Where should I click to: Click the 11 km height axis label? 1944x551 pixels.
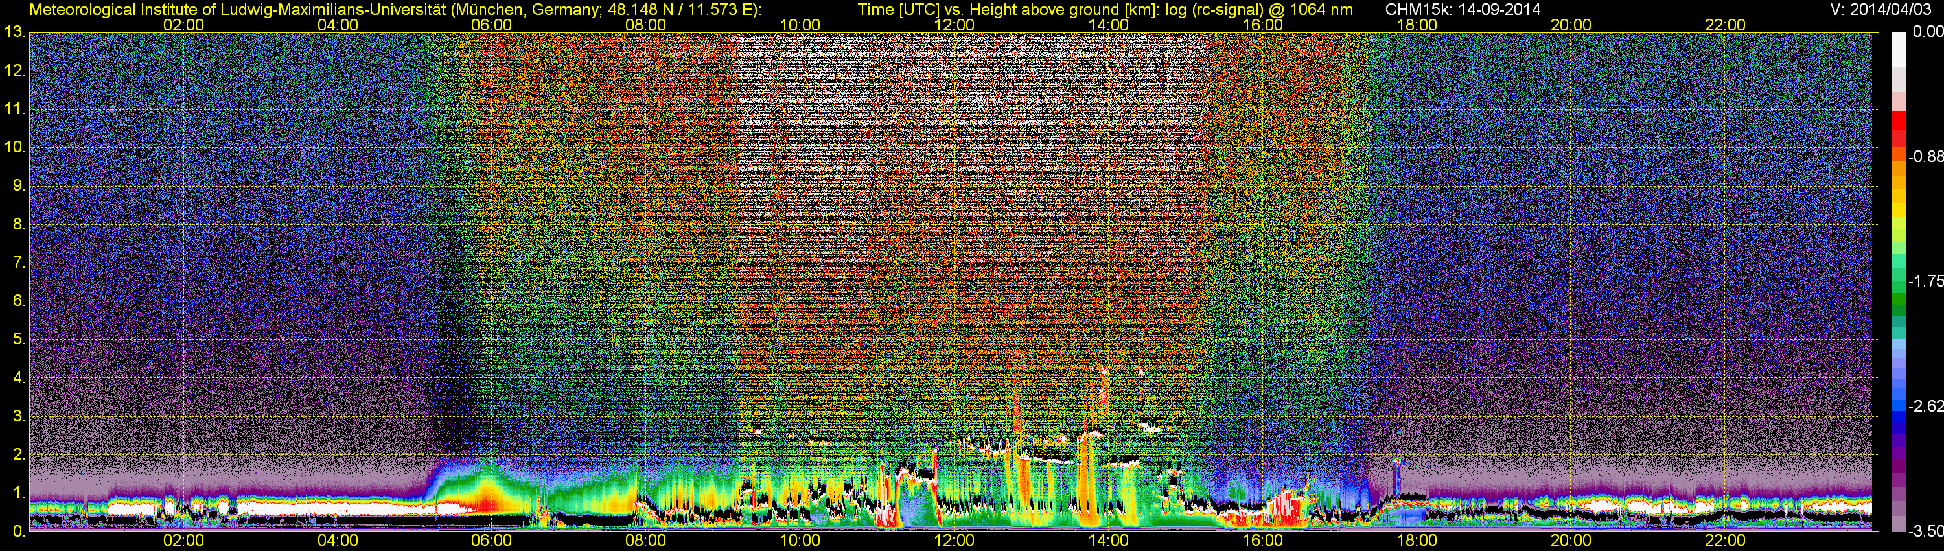coord(14,110)
